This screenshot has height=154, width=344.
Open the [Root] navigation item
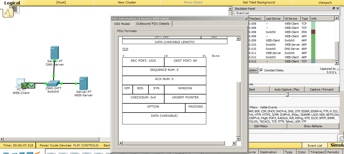click(x=61, y=2)
